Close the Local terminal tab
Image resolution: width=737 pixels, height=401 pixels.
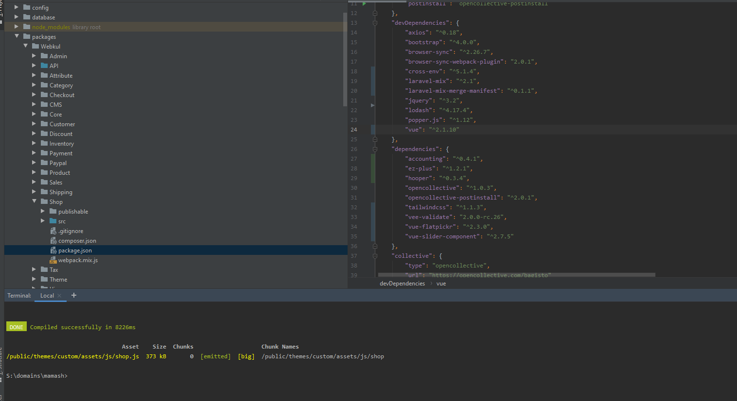click(x=59, y=296)
